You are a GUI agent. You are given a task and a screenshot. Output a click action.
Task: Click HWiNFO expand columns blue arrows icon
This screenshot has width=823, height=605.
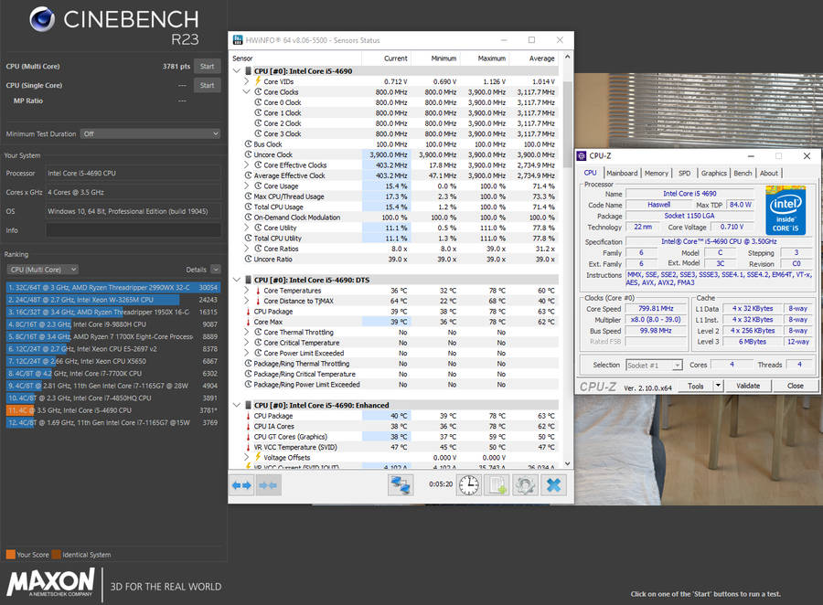click(241, 485)
